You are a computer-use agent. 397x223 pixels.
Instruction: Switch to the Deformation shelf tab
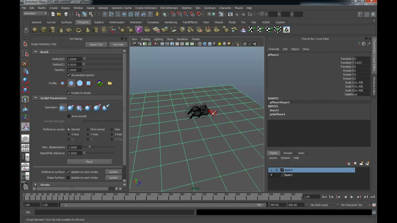click(x=117, y=22)
